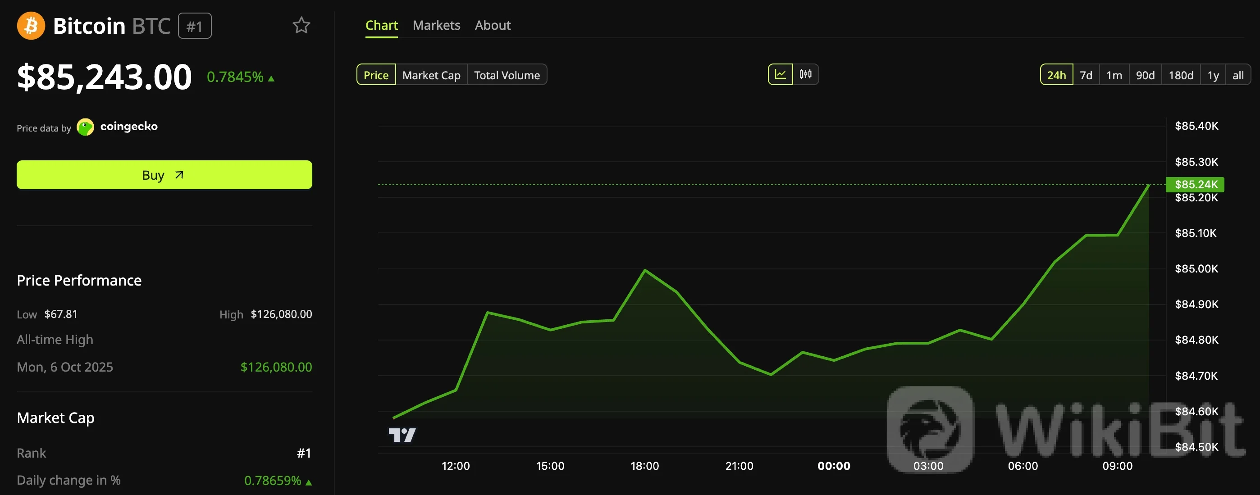This screenshot has width=1260, height=495.
Task: Click the 00:00 time axis label
Action: pos(834,466)
